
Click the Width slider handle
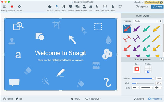(x=136, y=83)
